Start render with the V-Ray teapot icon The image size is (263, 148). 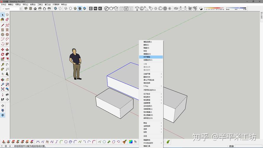coord(111,9)
